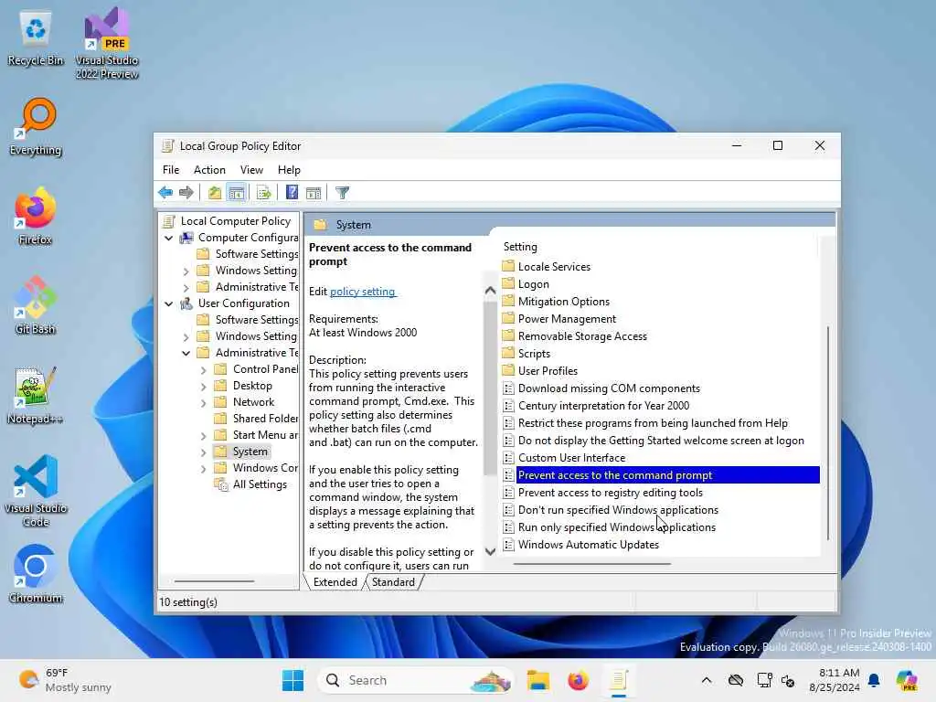Select All Settings tree item
Viewport: 936px width, 702px height.
[x=260, y=484]
